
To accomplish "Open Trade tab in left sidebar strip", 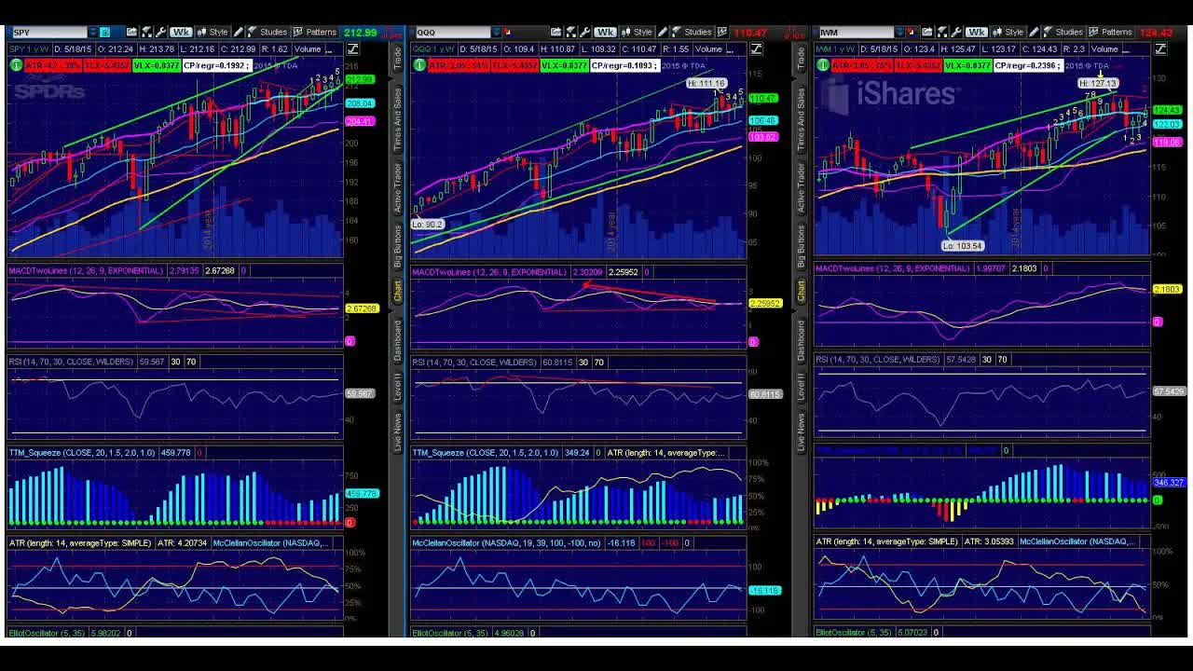I will click(x=397, y=58).
